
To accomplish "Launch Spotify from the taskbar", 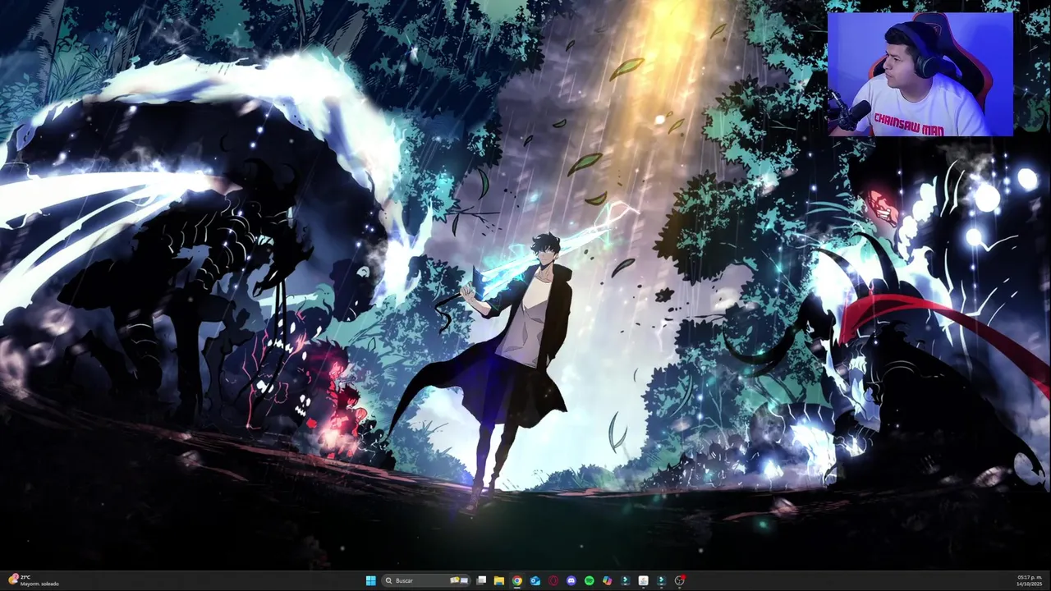I will point(590,580).
